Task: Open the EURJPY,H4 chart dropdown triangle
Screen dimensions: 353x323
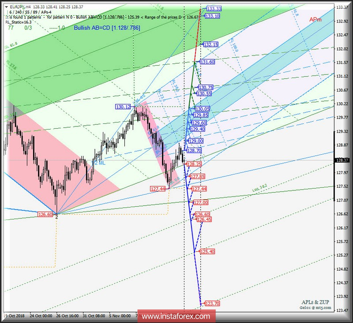Action: click(7, 7)
